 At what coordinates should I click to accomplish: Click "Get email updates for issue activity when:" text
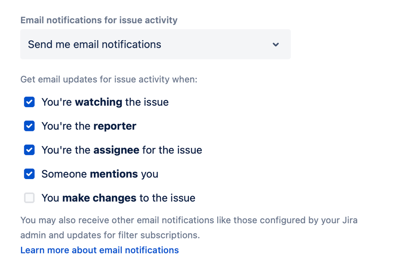109,79
